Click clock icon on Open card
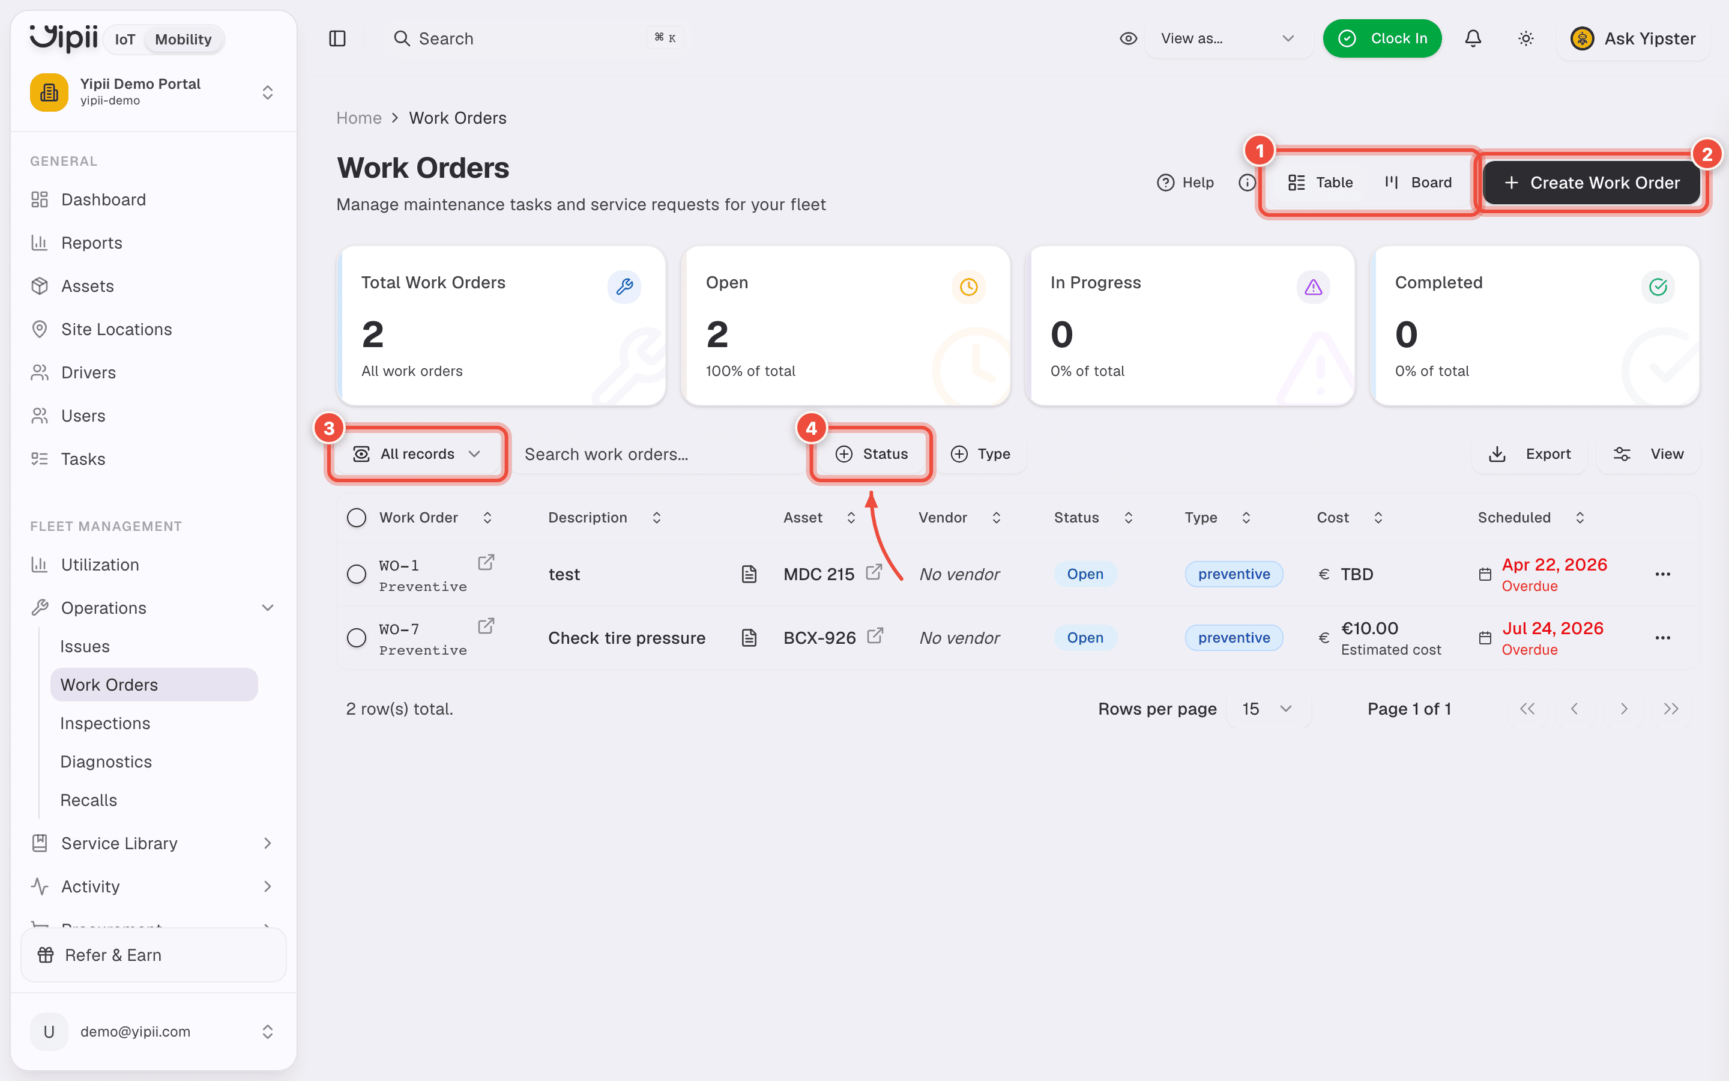The image size is (1729, 1081). tap(969, 286)
